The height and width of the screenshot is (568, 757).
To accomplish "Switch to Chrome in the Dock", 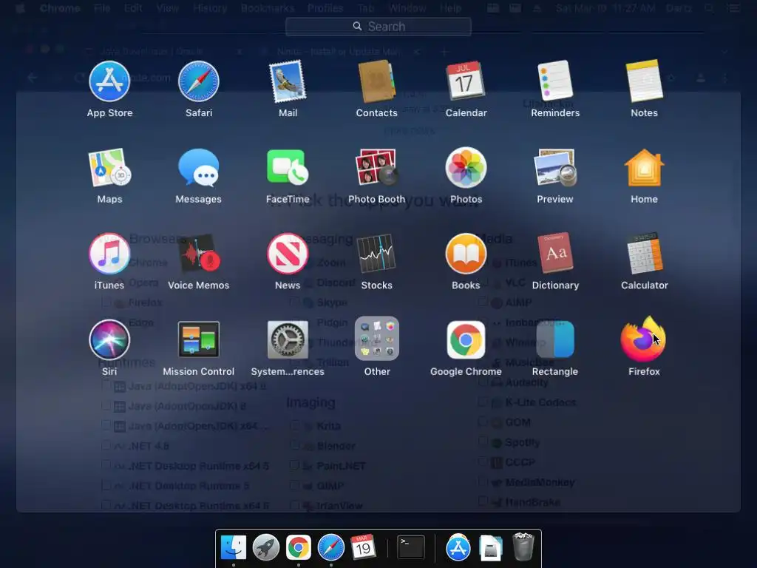I will pyautogui.click(x=299, y=547).
